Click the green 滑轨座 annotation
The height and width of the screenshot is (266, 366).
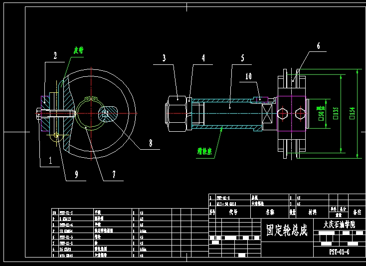[x=205, y=152]
